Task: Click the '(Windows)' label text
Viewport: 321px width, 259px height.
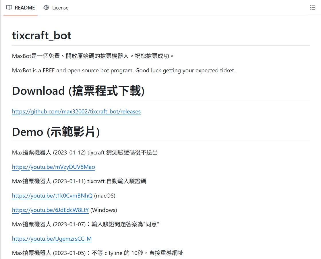Action: tap(104, 210)
